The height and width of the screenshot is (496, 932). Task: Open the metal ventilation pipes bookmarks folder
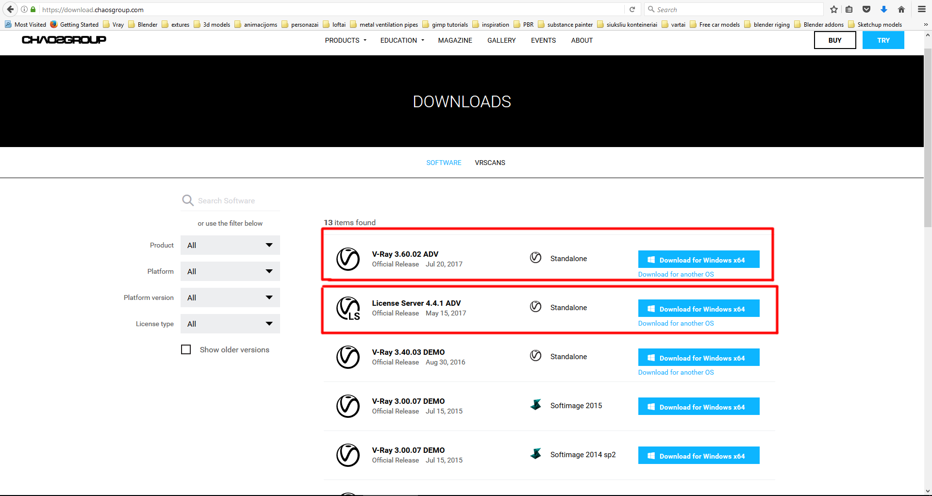383,24
